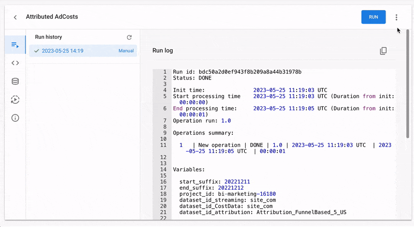Open the Run history sidebar tab
The width and height of the screenshot is (414, 227).
15,45
